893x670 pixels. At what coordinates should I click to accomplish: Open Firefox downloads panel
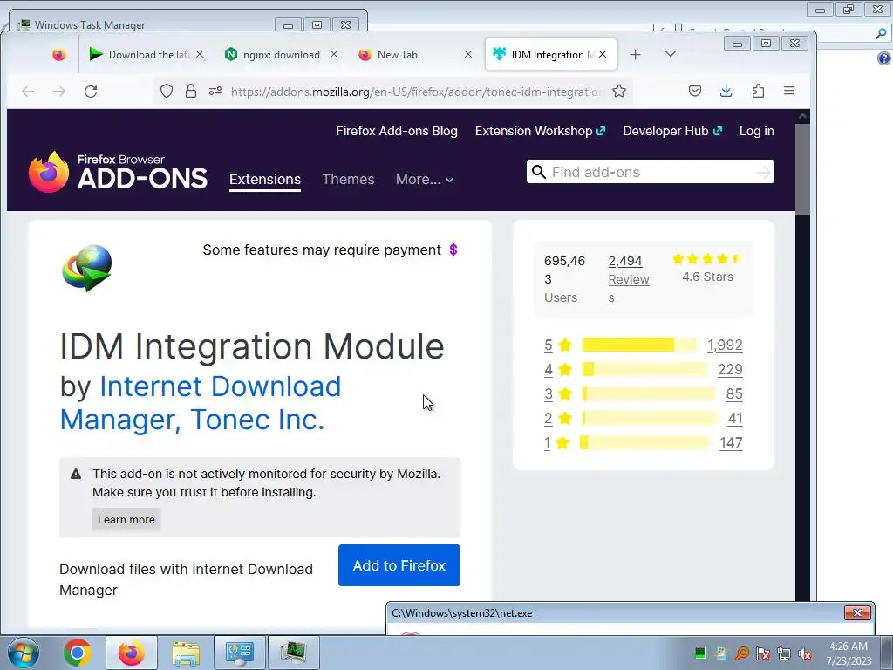click(x=726, y=91)
